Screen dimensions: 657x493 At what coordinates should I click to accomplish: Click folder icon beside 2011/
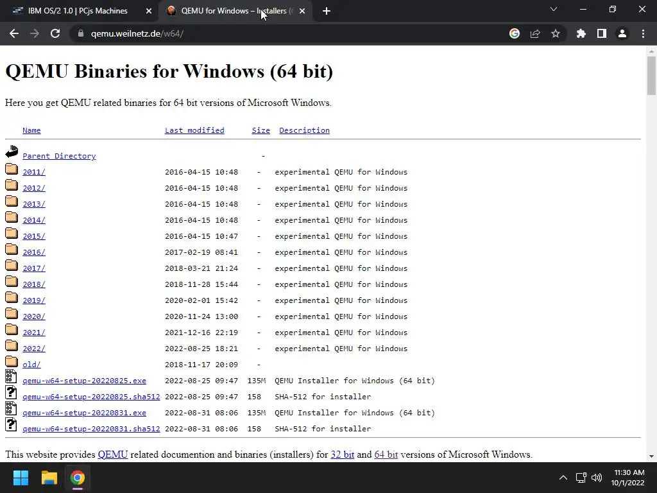click(x=12, y=169)
